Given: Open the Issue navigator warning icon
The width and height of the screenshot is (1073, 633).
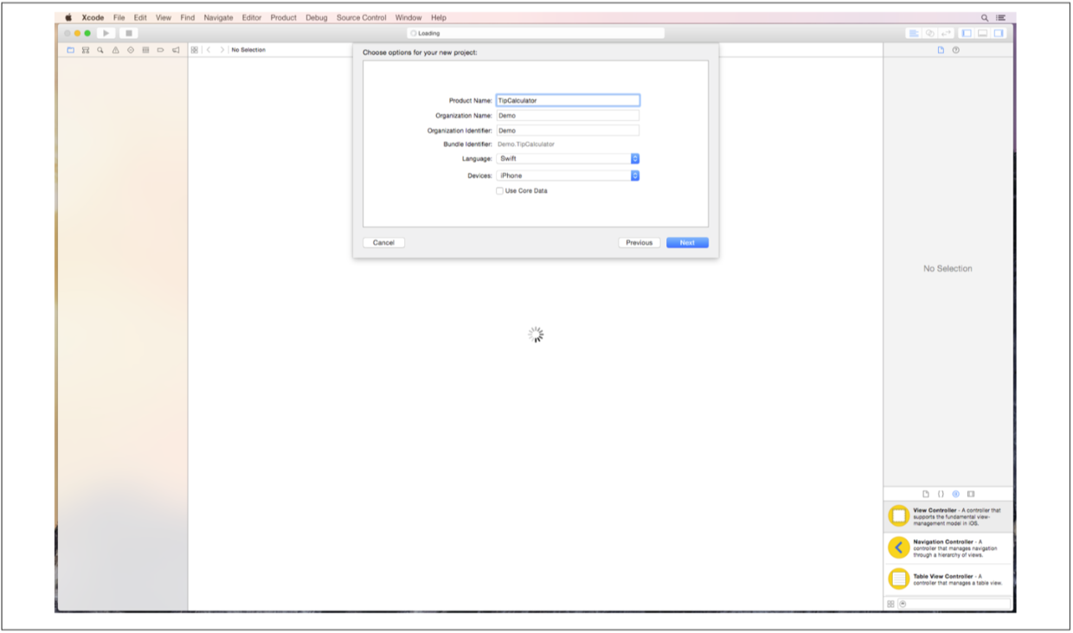Looking at the screenshot, I should pos(115,50).
